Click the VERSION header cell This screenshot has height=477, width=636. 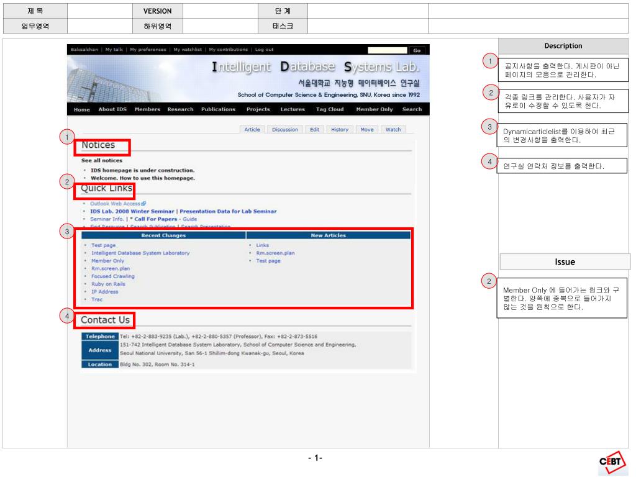click(157, 11)
